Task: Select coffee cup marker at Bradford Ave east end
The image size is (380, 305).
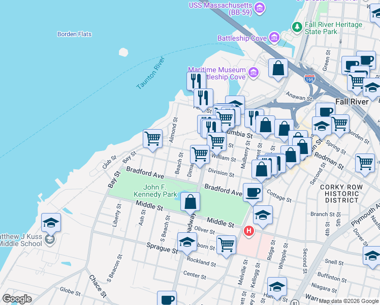Action: click(x=252, y=195)
